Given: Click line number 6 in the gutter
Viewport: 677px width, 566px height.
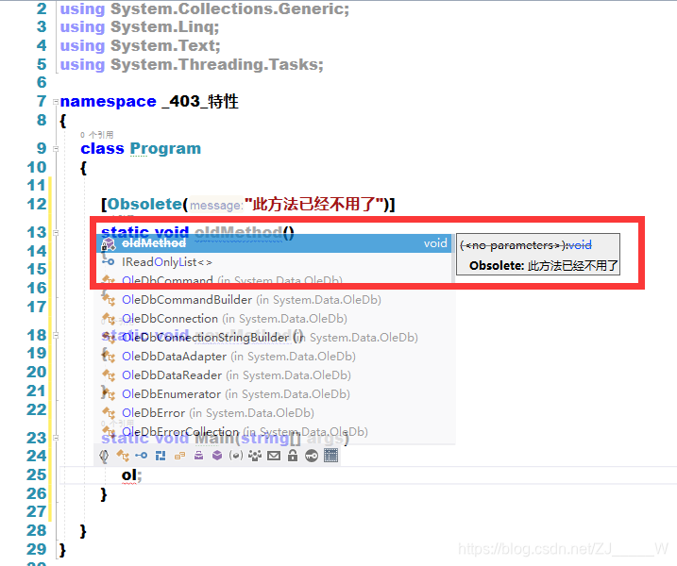Looking at the screenshot, I should (42, 82).
